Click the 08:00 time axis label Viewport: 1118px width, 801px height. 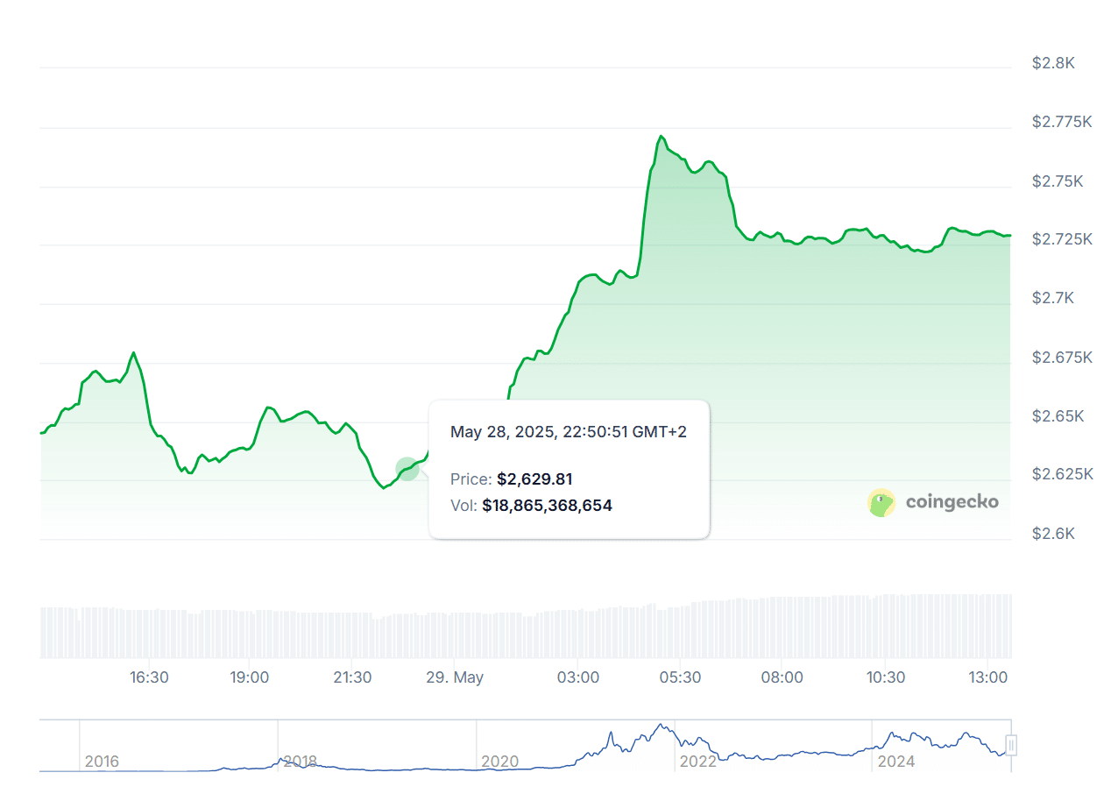tap(782, 677)
